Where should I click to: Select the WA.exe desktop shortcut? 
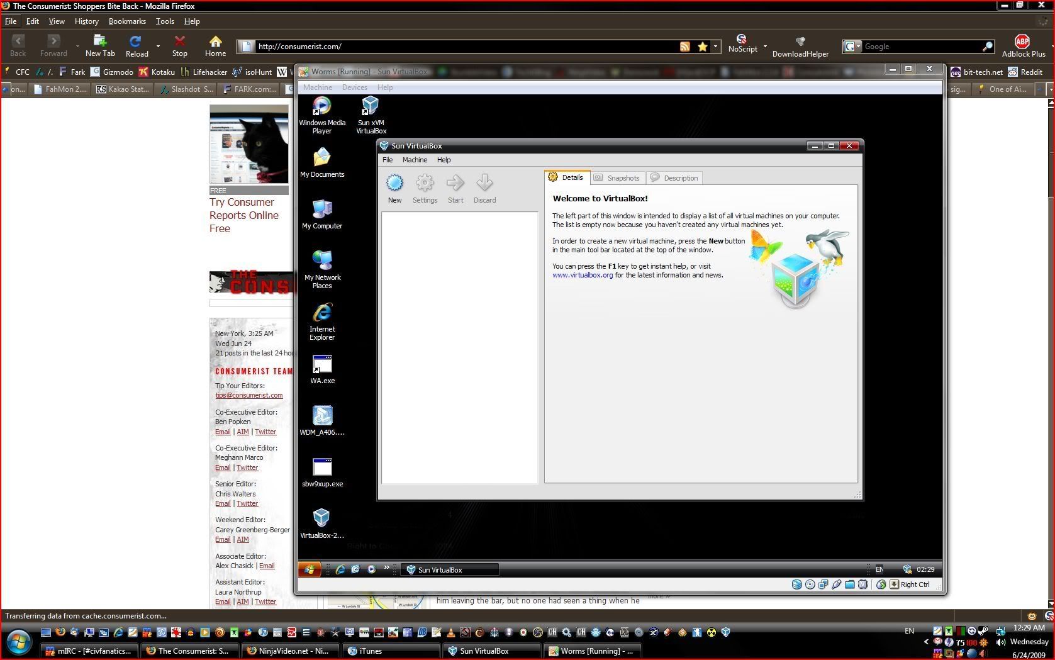322,369
